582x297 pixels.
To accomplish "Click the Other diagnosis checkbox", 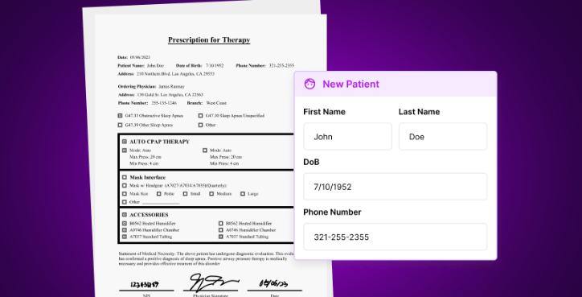I will [x=200, y=126].
